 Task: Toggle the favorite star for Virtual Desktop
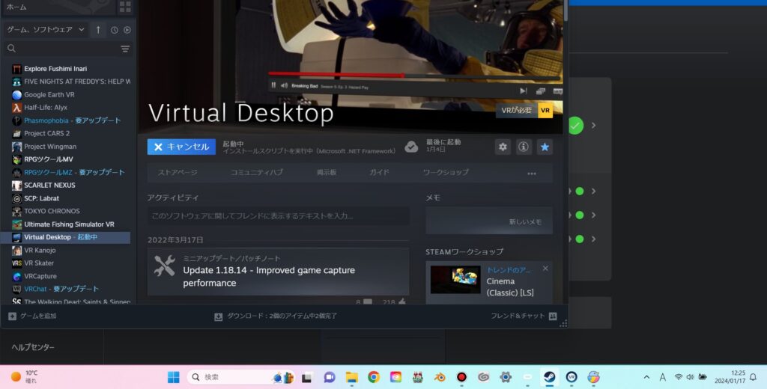[x=545, y=147]
